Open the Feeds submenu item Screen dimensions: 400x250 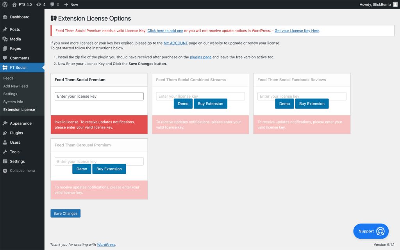click(9, 78)
